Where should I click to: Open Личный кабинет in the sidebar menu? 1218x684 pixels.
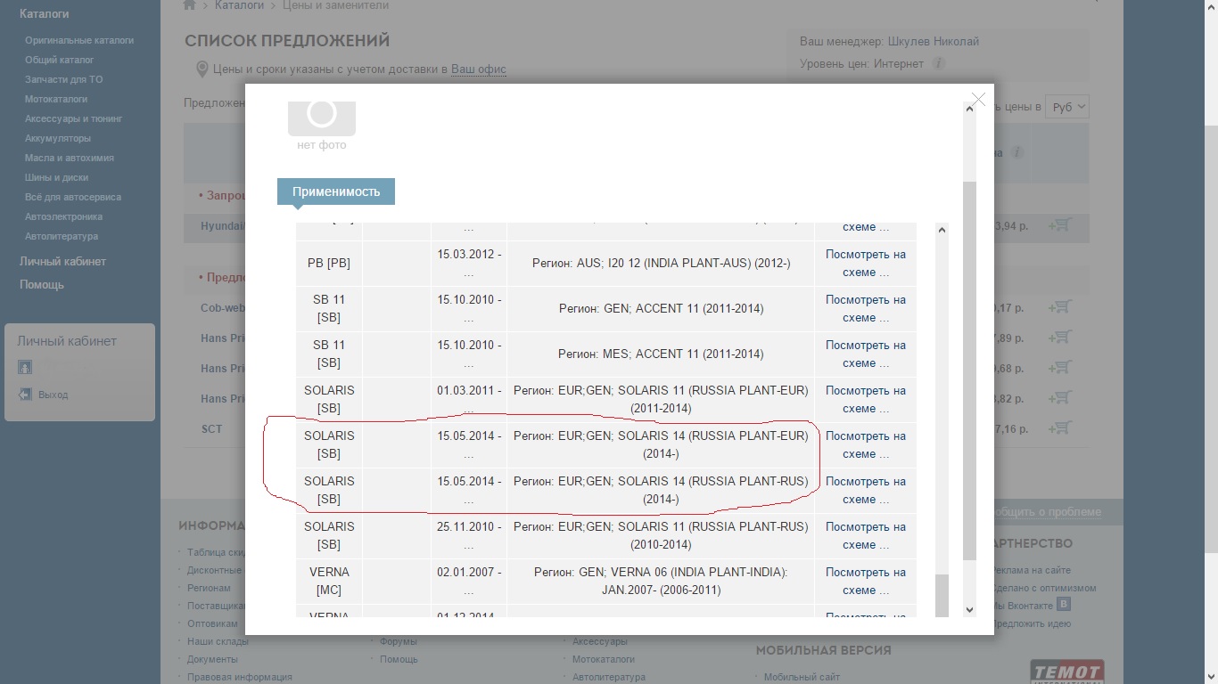[62, 261]
